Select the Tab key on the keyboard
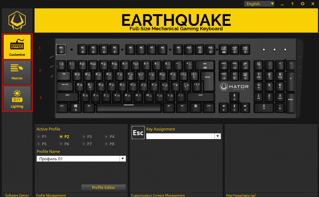 64,76
